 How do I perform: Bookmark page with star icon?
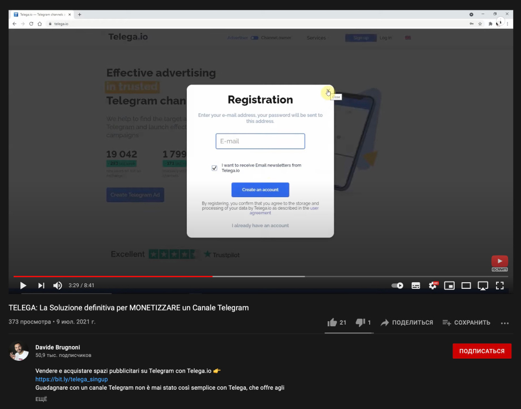tap(480, 24)
